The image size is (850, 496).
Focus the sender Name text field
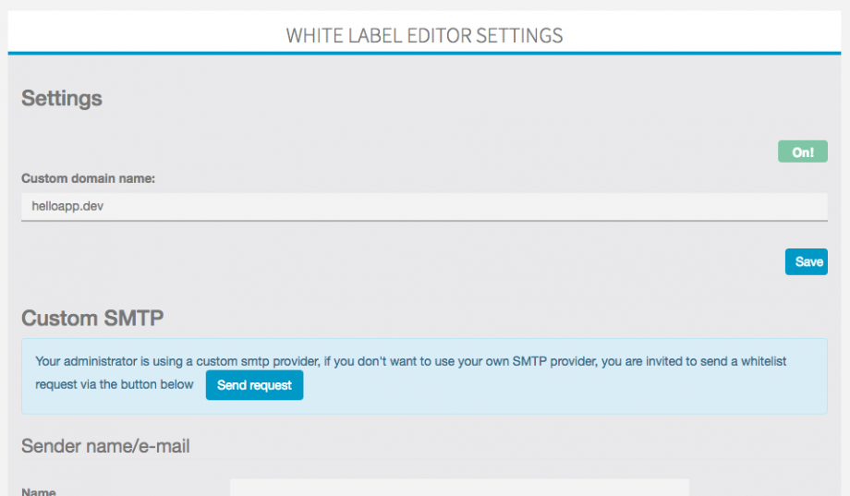click(459, 488)
